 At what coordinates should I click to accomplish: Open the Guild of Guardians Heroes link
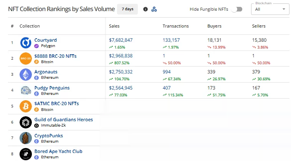63,120
